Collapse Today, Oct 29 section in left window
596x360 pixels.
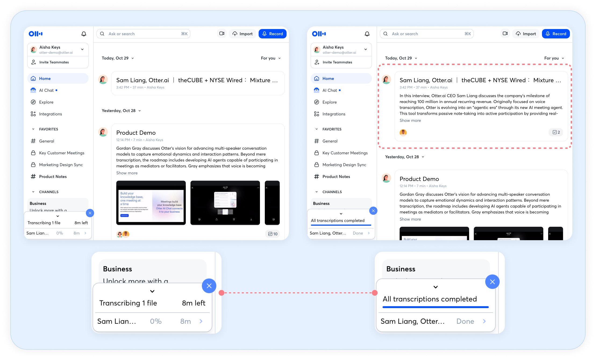pos(118,58)
